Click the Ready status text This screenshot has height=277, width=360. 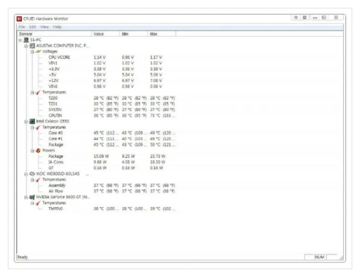(23, 257)
